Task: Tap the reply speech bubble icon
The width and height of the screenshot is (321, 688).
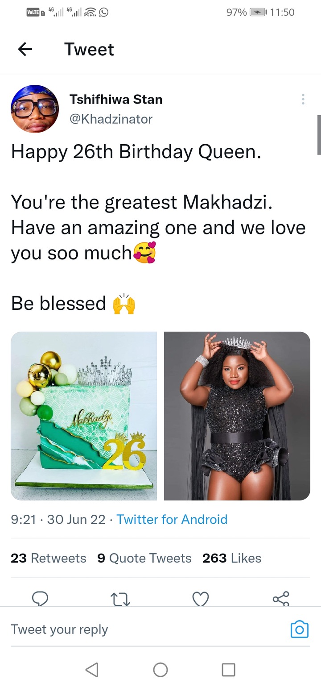Action: (x=40, y=598)
